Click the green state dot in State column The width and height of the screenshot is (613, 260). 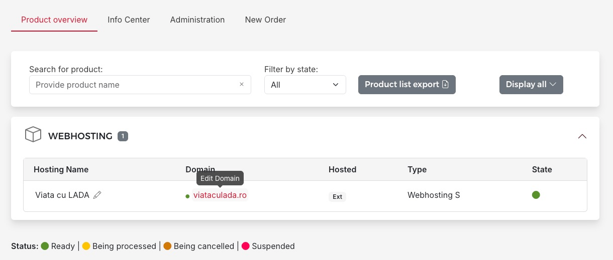(536, 195)
